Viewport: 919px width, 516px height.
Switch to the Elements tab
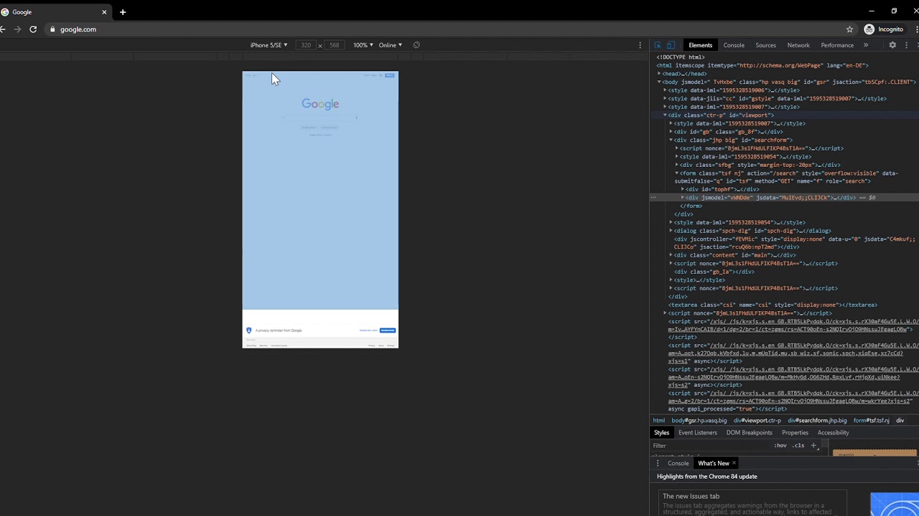700,45
